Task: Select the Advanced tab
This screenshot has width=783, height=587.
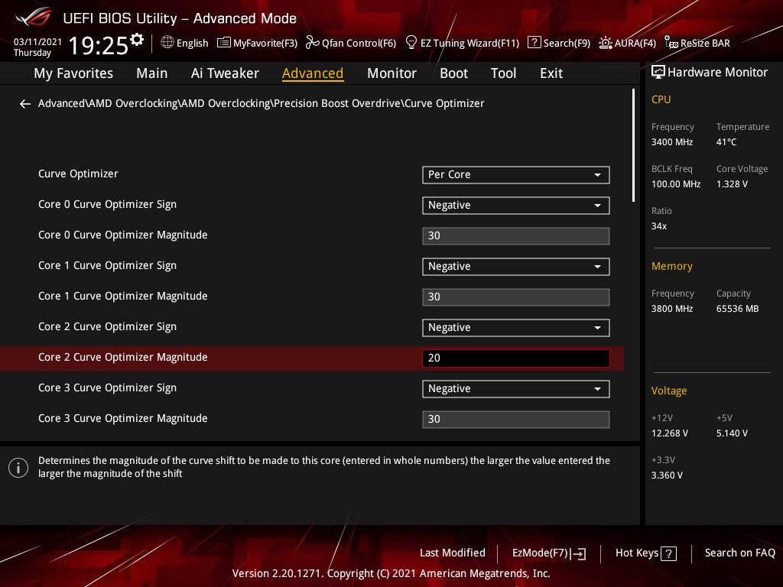Action: pos(313,73)
